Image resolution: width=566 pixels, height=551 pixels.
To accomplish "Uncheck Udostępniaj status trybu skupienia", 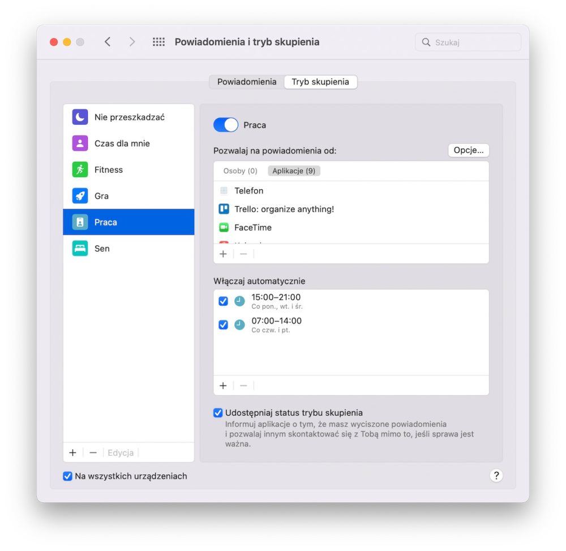I will 218,413.
